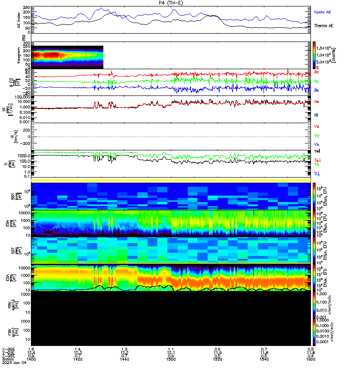This screenshot has width=346, height=369.
Task: Select the 'Kyoto AE' legend label
Action: click(x=322, y=12)
